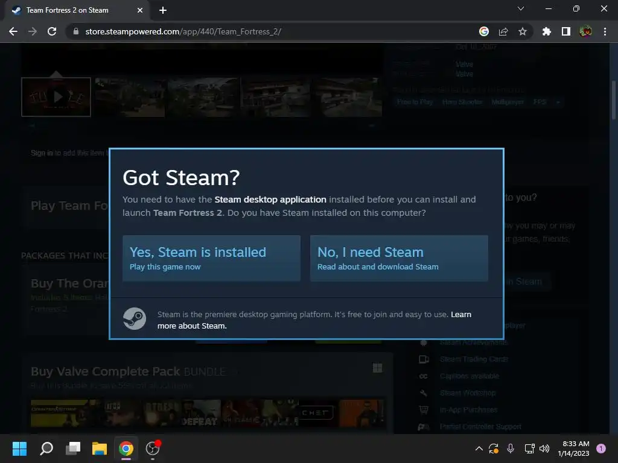Screen dimensions: 618x463
Task: Click the microphone tray icon
Action: pos(511,449)
